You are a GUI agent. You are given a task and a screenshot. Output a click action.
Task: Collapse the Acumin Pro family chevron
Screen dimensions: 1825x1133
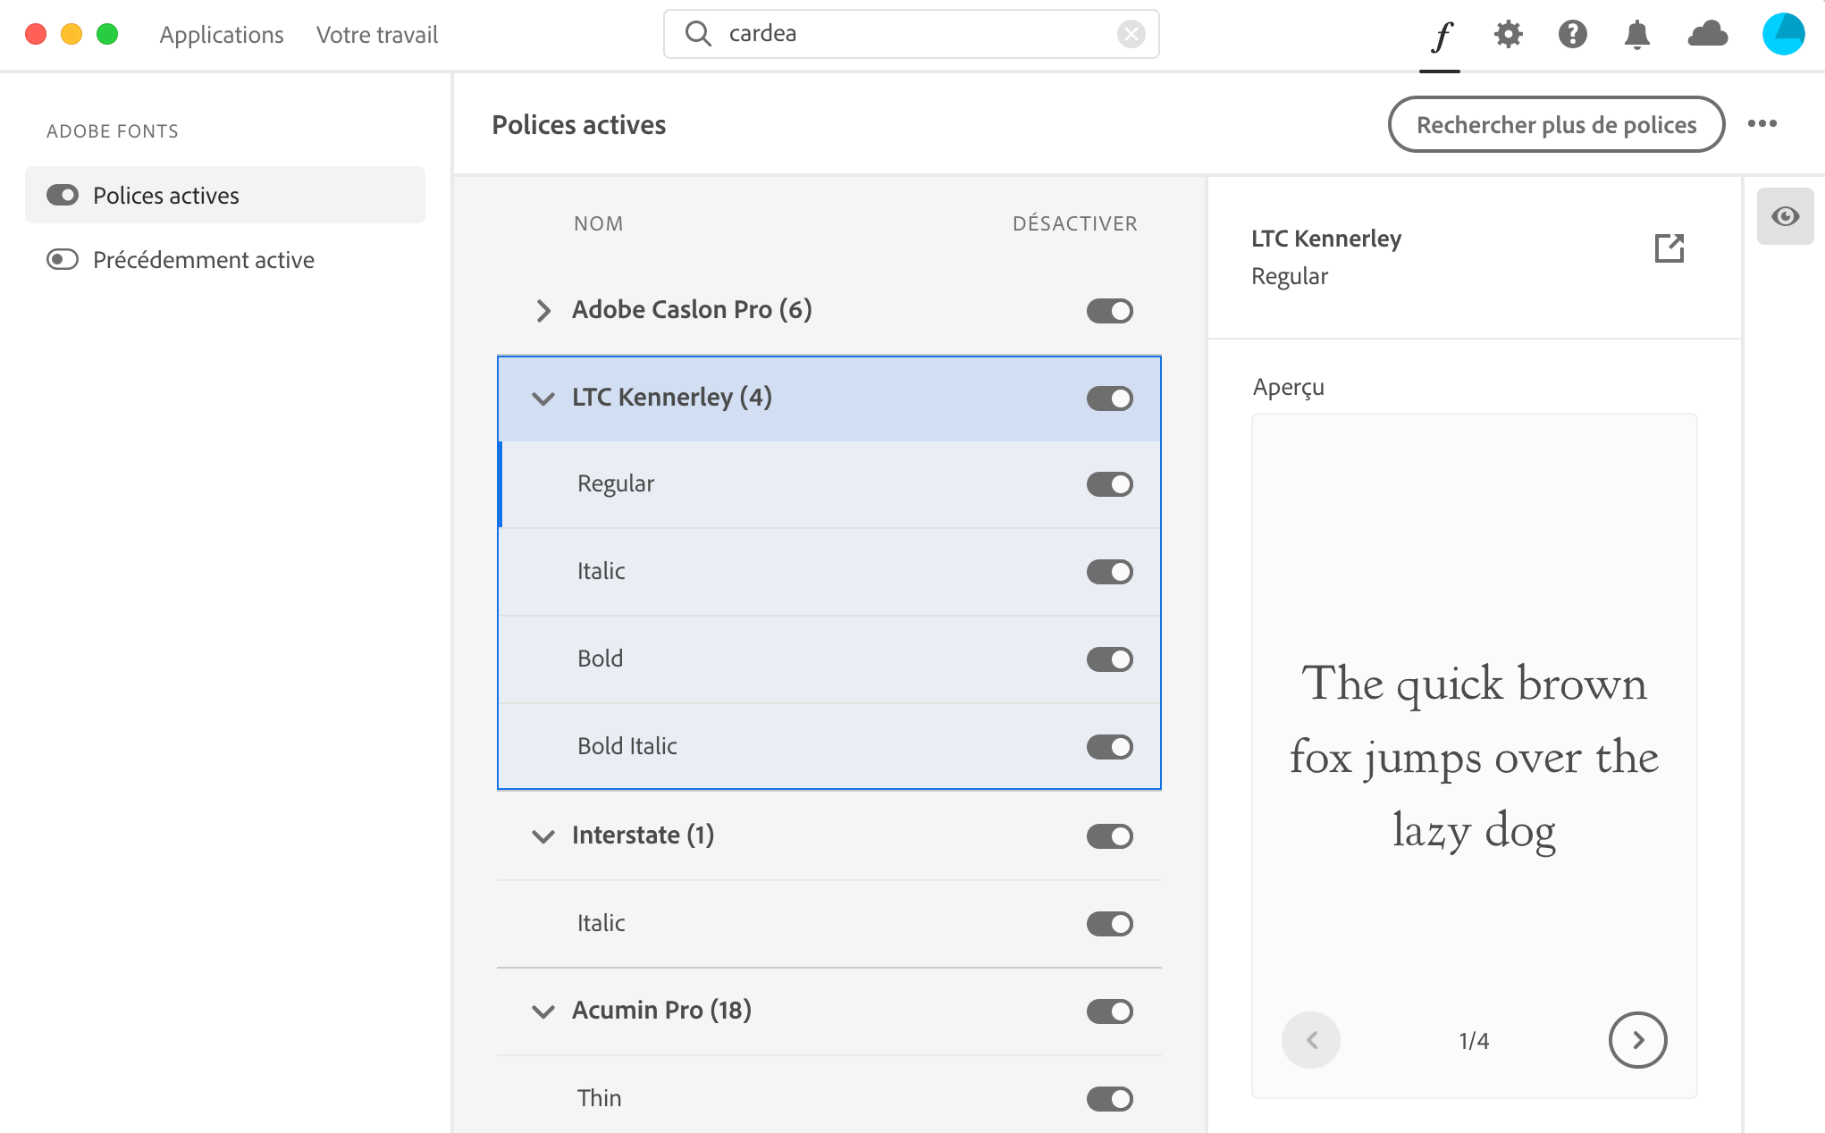[542, 1011]
